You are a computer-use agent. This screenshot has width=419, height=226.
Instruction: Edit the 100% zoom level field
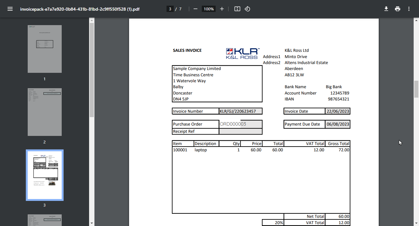pyautogui.click(x=209, y=9)
